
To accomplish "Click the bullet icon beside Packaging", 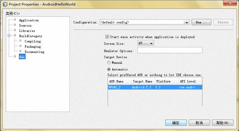I will [x=20, y=46].
